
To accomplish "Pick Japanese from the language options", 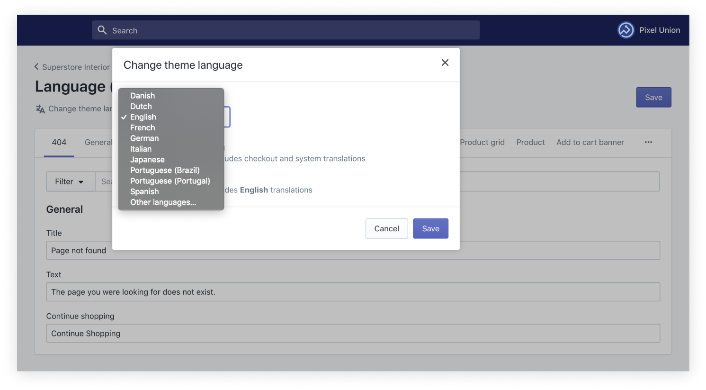I will pos(147,160).
